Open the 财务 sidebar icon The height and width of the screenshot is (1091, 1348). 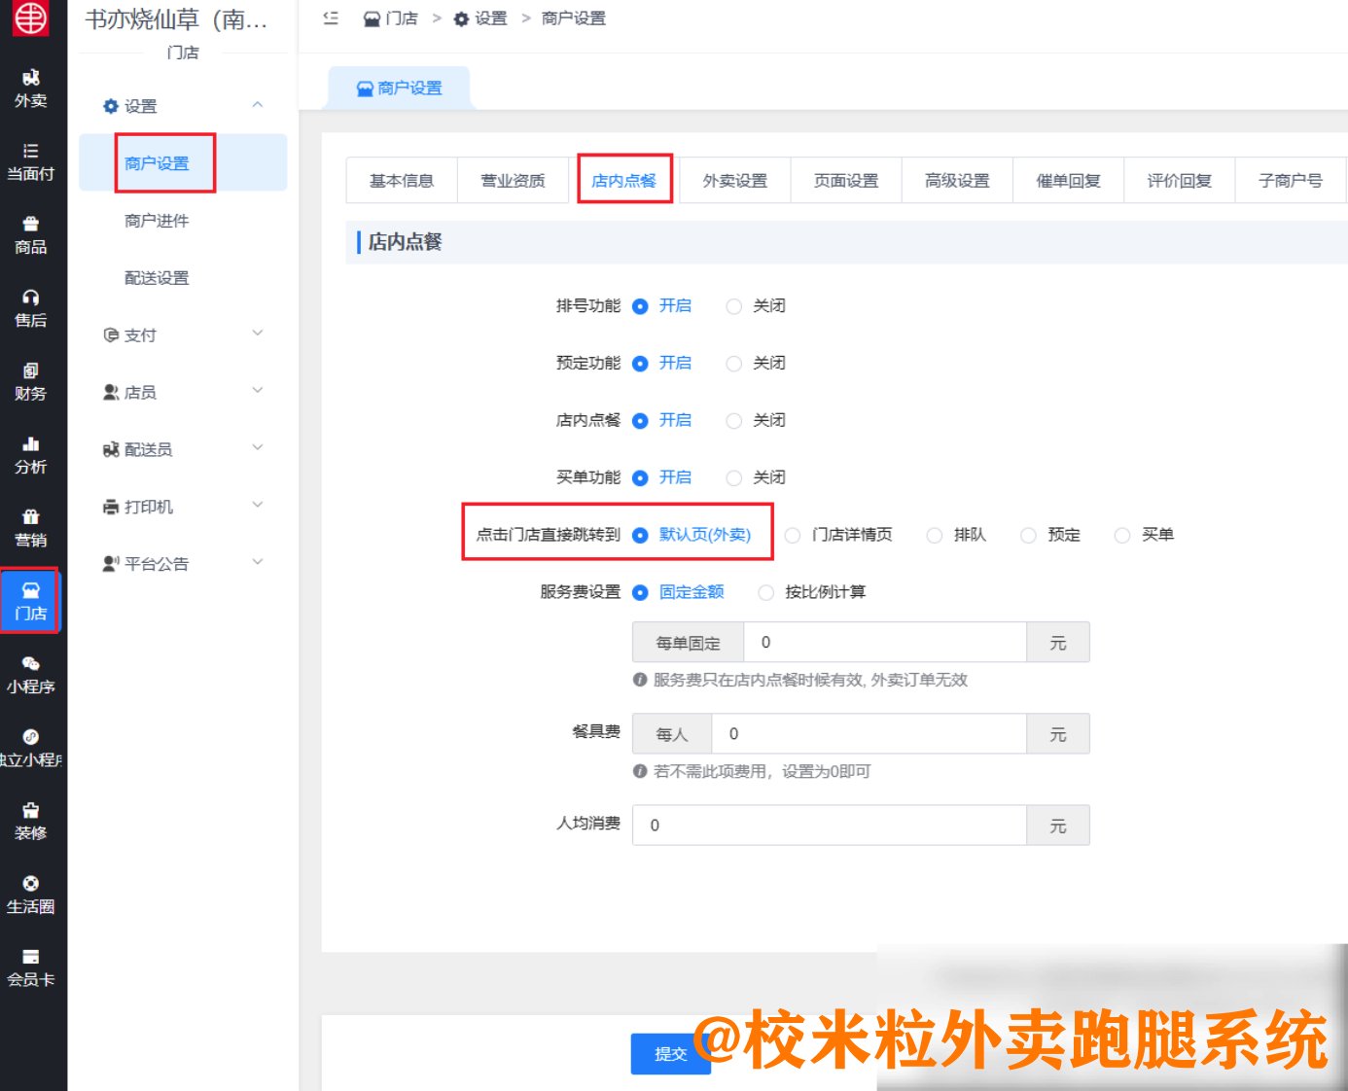click(x=32, y=379)
